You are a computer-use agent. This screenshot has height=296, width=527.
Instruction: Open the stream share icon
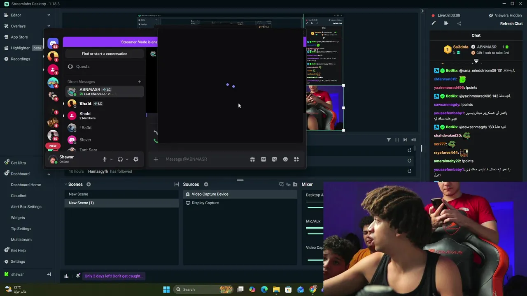(459, 23)
